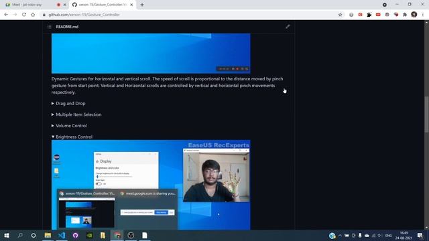The width and height of the screenshot is (429, 241).
Task: Collapse the Brightness Control section
Action: 72,137
